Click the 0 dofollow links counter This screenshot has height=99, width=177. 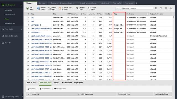60,89
